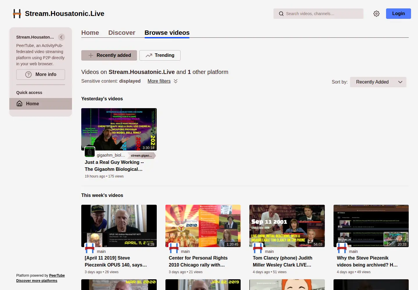This screenshot has width=418, height=290.
Task: Open the JAN 22, 2019 video thumbnail
Action: pos(203,284)
